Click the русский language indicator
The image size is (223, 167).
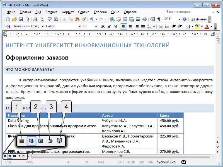coord(166,162)
